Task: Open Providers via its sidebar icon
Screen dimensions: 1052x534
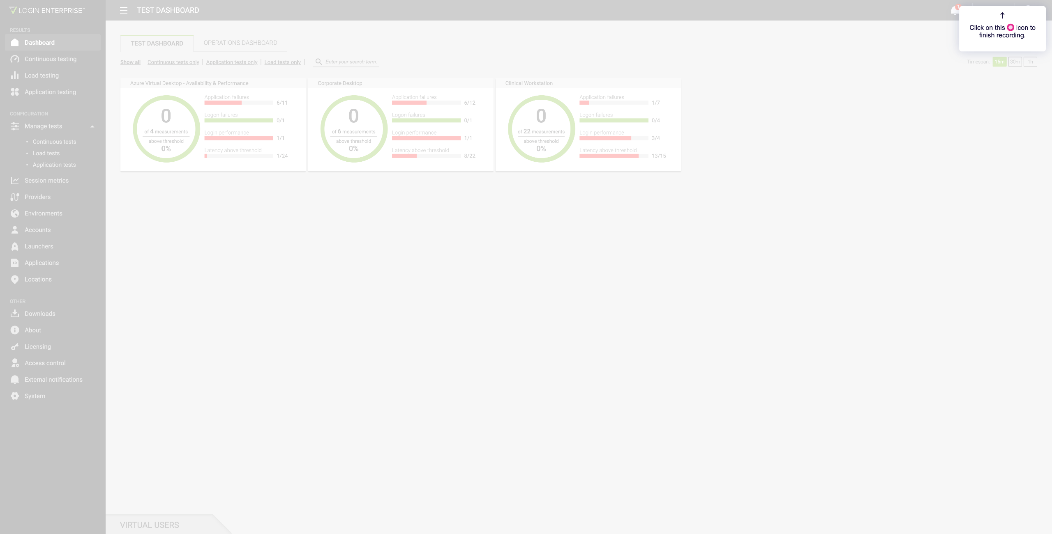Action: (x=15, y=197)
